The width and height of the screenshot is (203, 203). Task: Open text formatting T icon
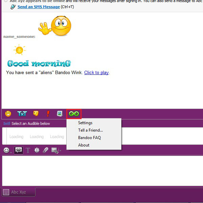click(28, 150)
